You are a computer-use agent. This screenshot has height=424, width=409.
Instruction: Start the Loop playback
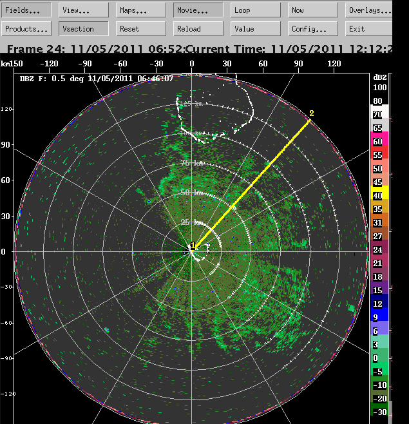click(x=256, y=10)
